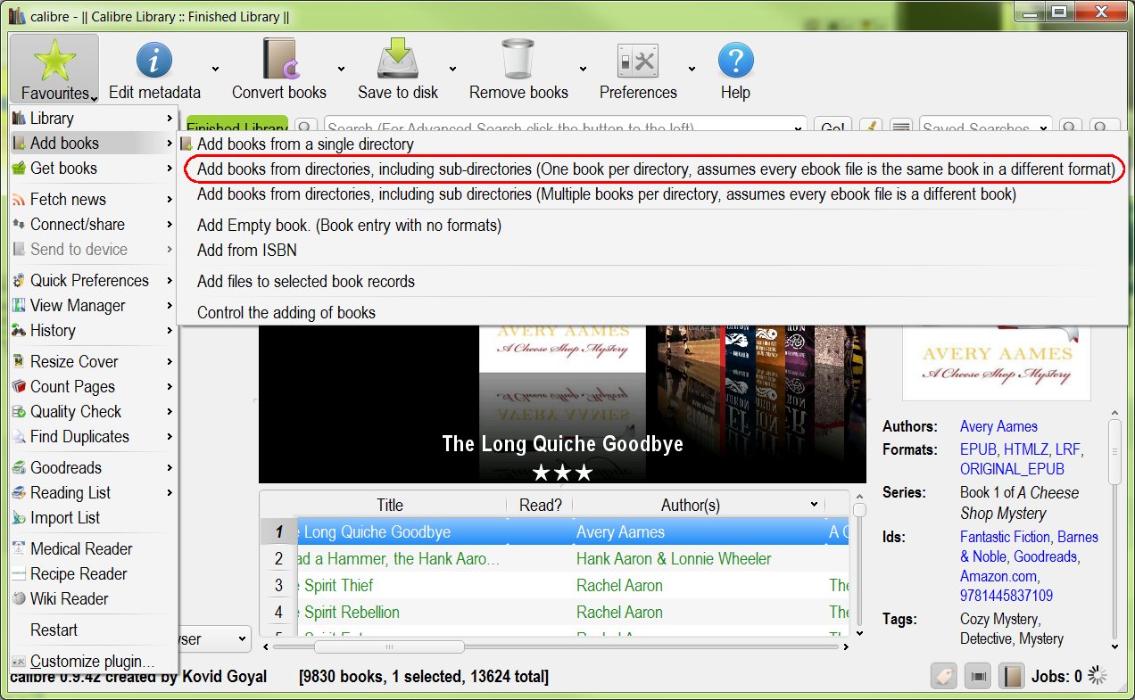Screen dimensions: 1135x700
Task: Choose Add files to selected book records
Action: pos(652,281)
